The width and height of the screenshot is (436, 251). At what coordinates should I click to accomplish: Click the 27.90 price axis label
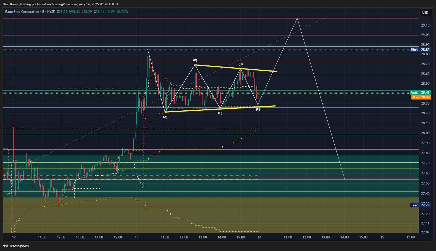click(x=425, y=143)
